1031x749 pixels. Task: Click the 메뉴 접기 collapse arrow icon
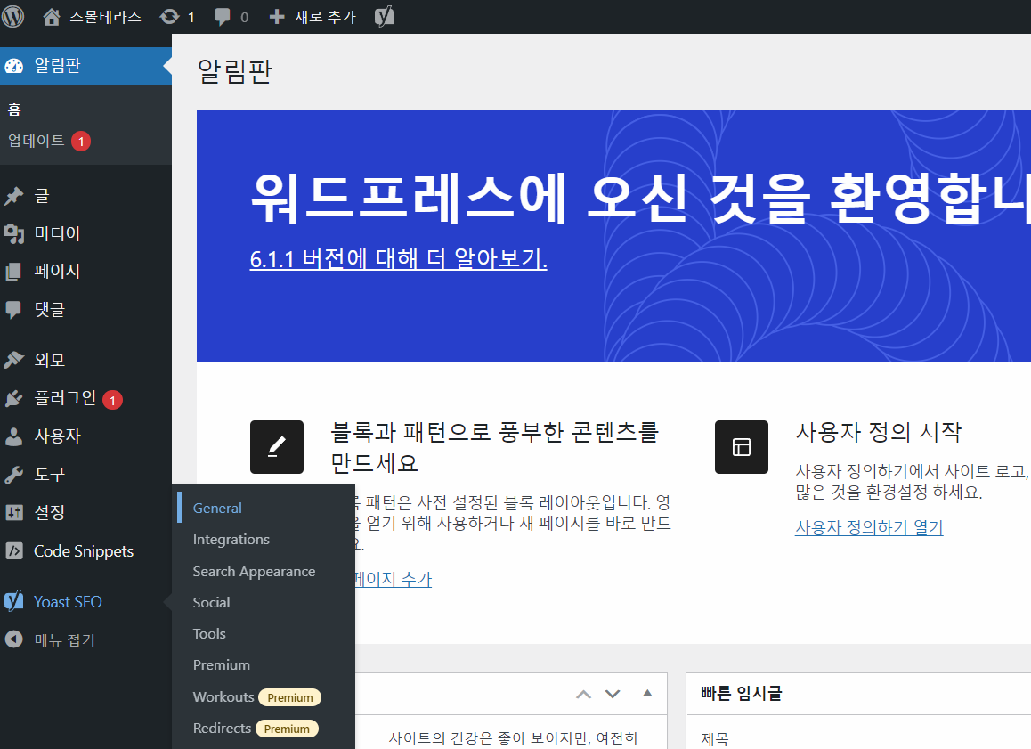pos(14,639)
